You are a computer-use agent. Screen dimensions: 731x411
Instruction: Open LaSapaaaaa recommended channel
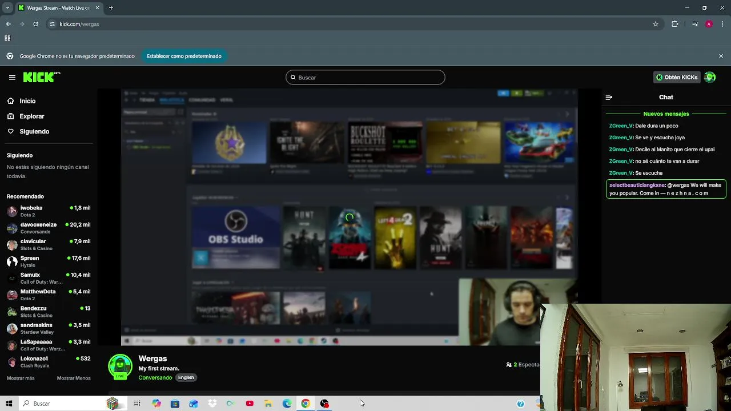click(x=49, y=345)
